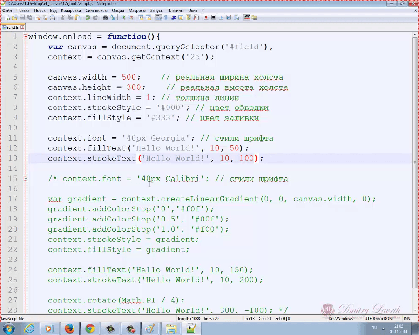Open the Окна menu
This screenshot has height=335, width=419.
click(193, 10)
